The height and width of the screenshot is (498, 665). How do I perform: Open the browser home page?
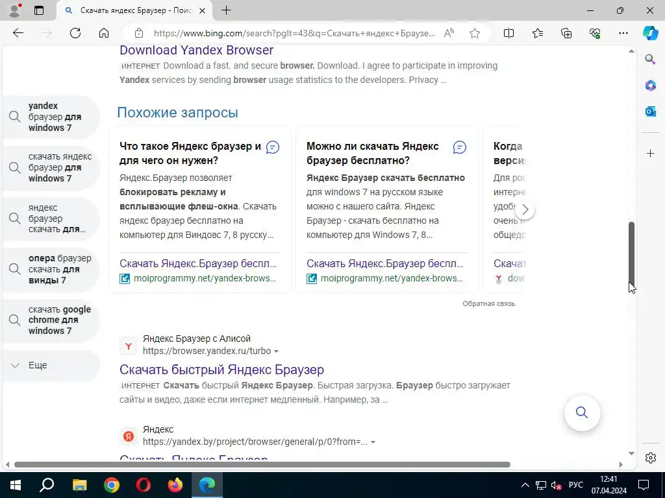coord(104,33)
